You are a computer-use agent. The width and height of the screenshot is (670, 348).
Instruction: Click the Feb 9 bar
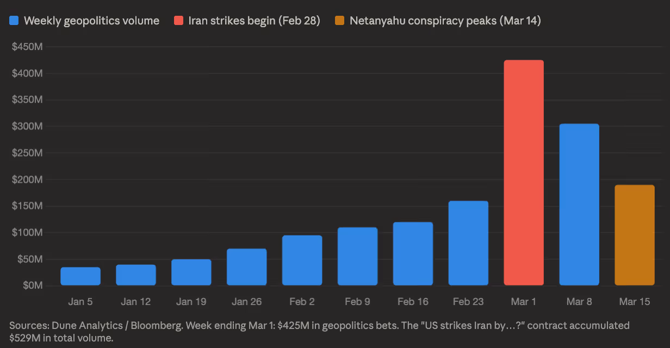[357, 256]
